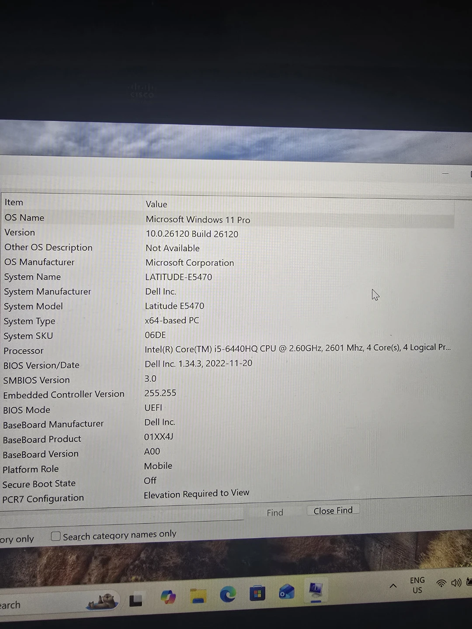Screen dimensions: 472x629
Task: Select the OS Manufacturer row
Action: click(227, 262)
